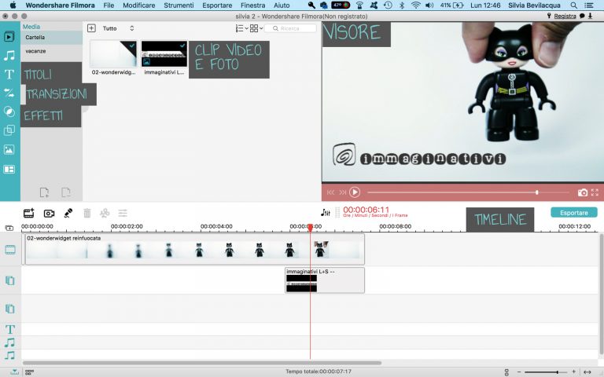Viewport: 604px width, 377px height.
Task: Open the Titles text icon in the sidebar
Action: point(9,74)
